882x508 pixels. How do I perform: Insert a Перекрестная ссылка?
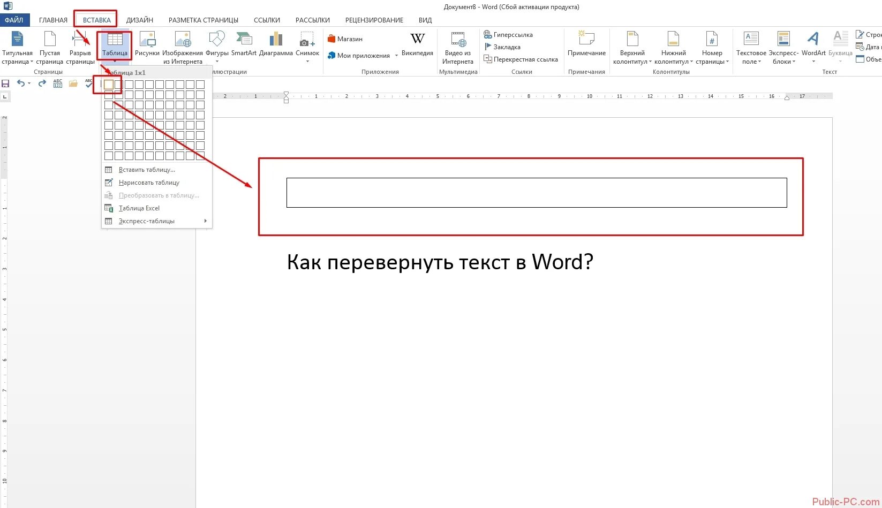(x=521, y=59)
